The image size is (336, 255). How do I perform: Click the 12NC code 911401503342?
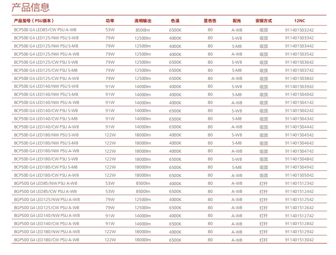click(x=299, y=38)
